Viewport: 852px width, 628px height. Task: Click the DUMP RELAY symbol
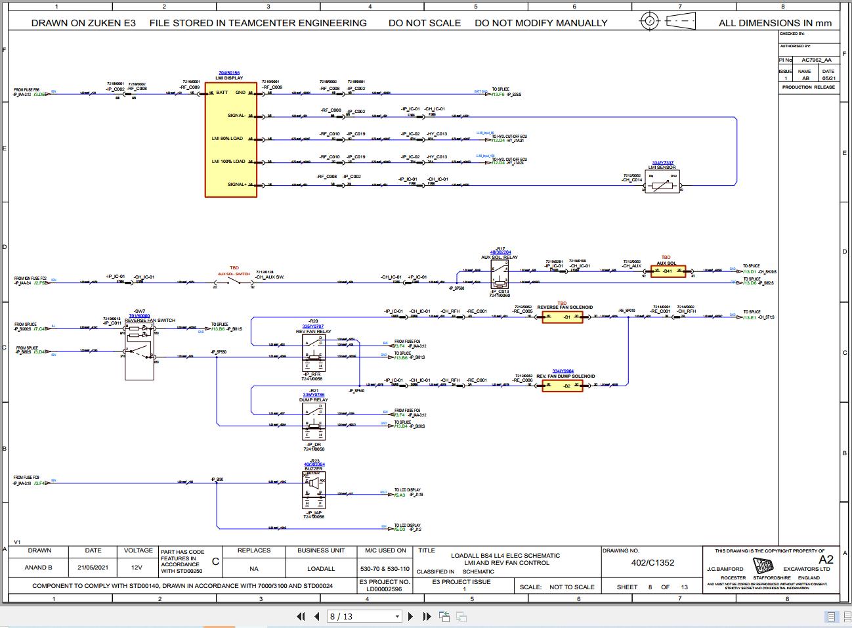coord(313,422)
